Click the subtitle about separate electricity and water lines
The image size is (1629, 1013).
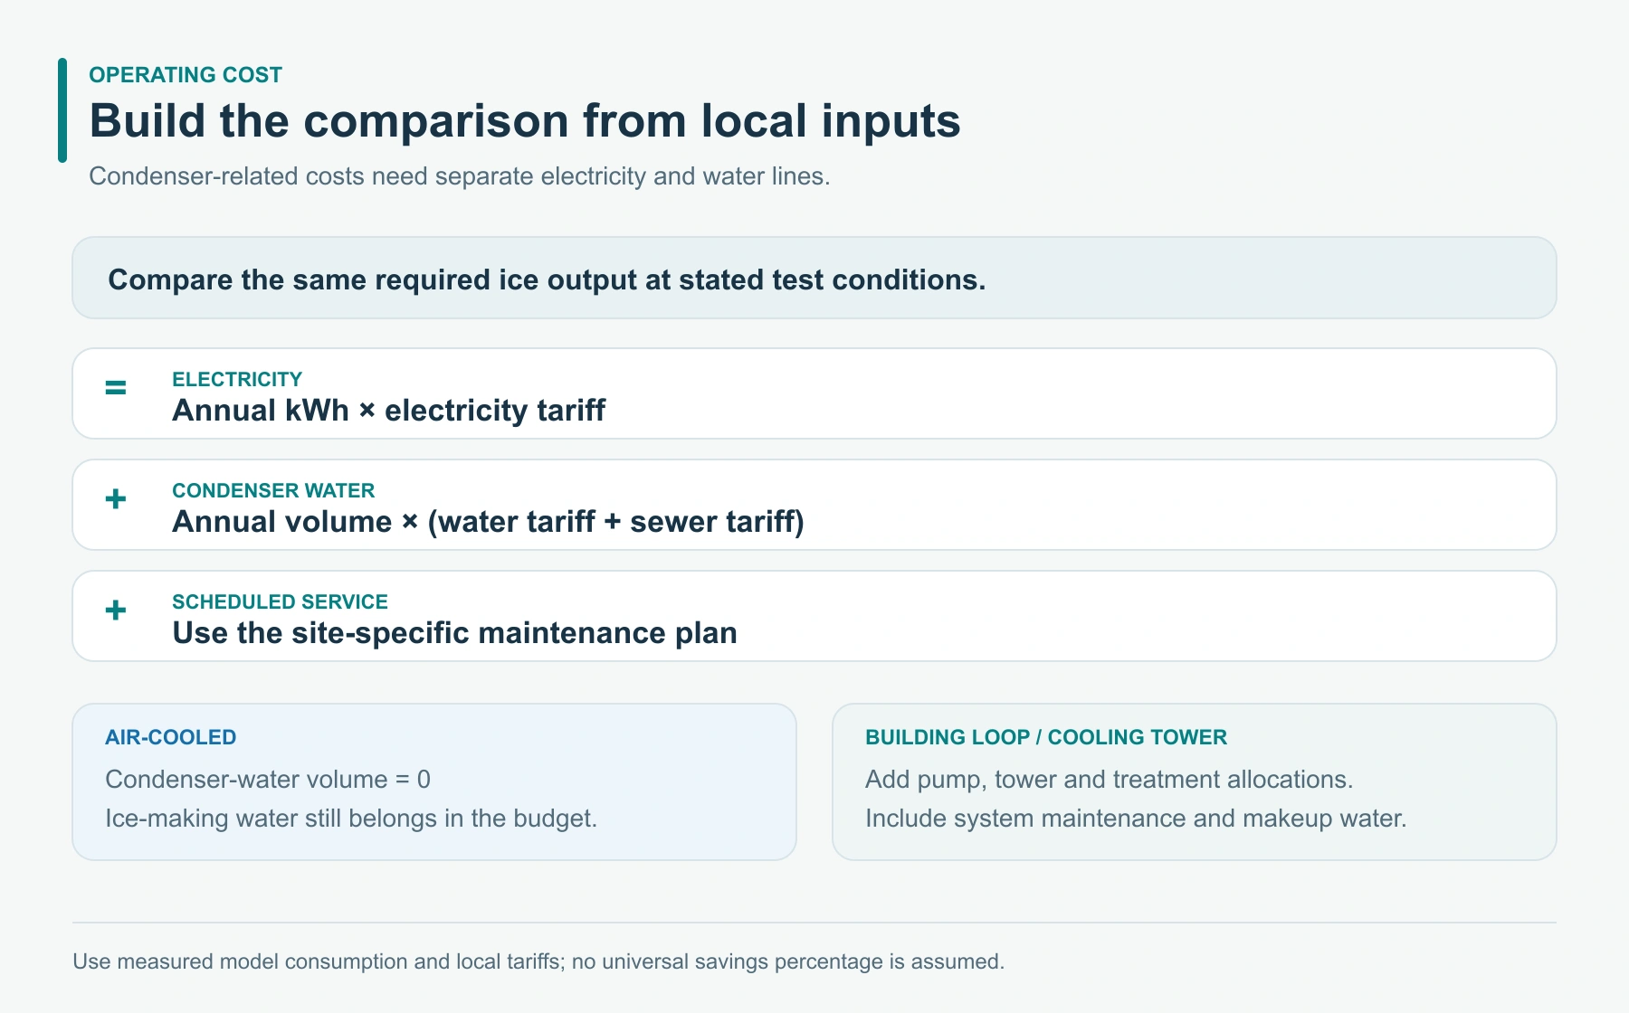[460, 176]
